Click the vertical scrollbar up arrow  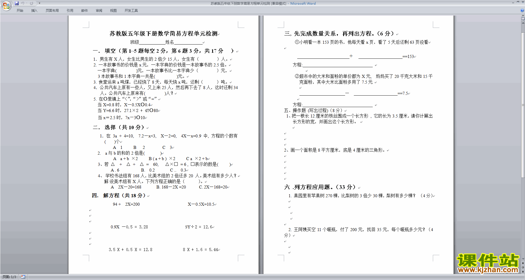pos(523,23)
